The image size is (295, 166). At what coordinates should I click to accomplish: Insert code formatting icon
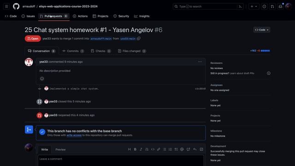point(153,149)
